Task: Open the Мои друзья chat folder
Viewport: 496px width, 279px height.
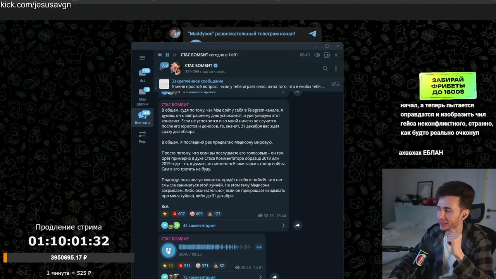Action: click(143, 97)
